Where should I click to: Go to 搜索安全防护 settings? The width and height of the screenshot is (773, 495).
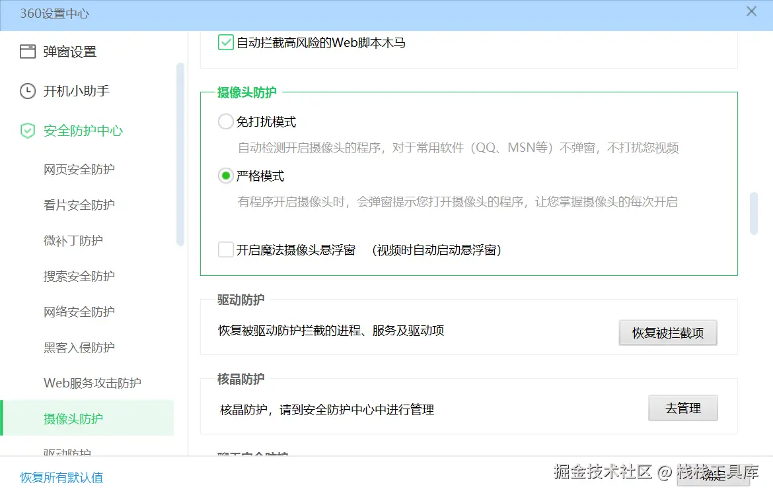[x=79, y=277]
